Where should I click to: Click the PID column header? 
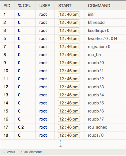[7, 5]
